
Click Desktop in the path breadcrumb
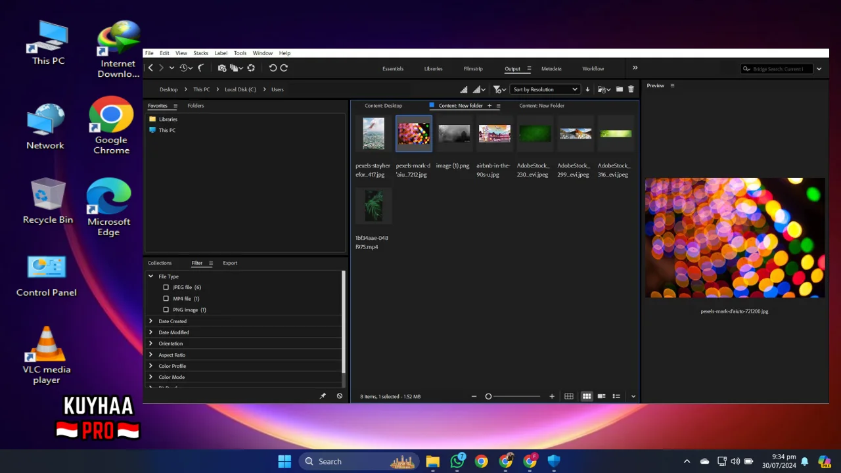pyautogui.click(x=168, y=89)
